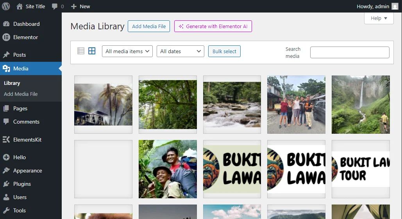Select the group photo on street thumbnail

coord(297,104)
